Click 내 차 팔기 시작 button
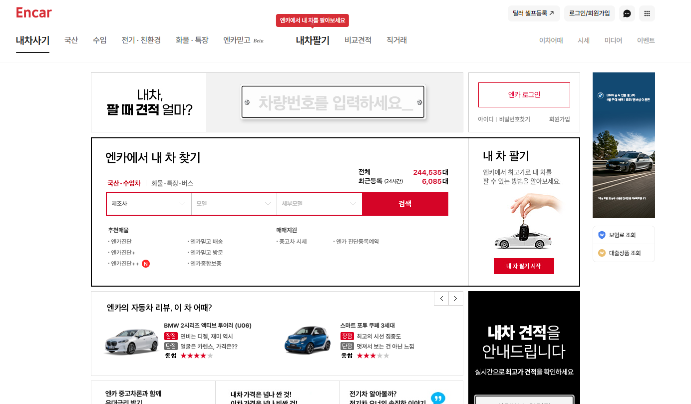Image resolution: width=691 pixels, height=404 pixels. click(x=524, y=266)
